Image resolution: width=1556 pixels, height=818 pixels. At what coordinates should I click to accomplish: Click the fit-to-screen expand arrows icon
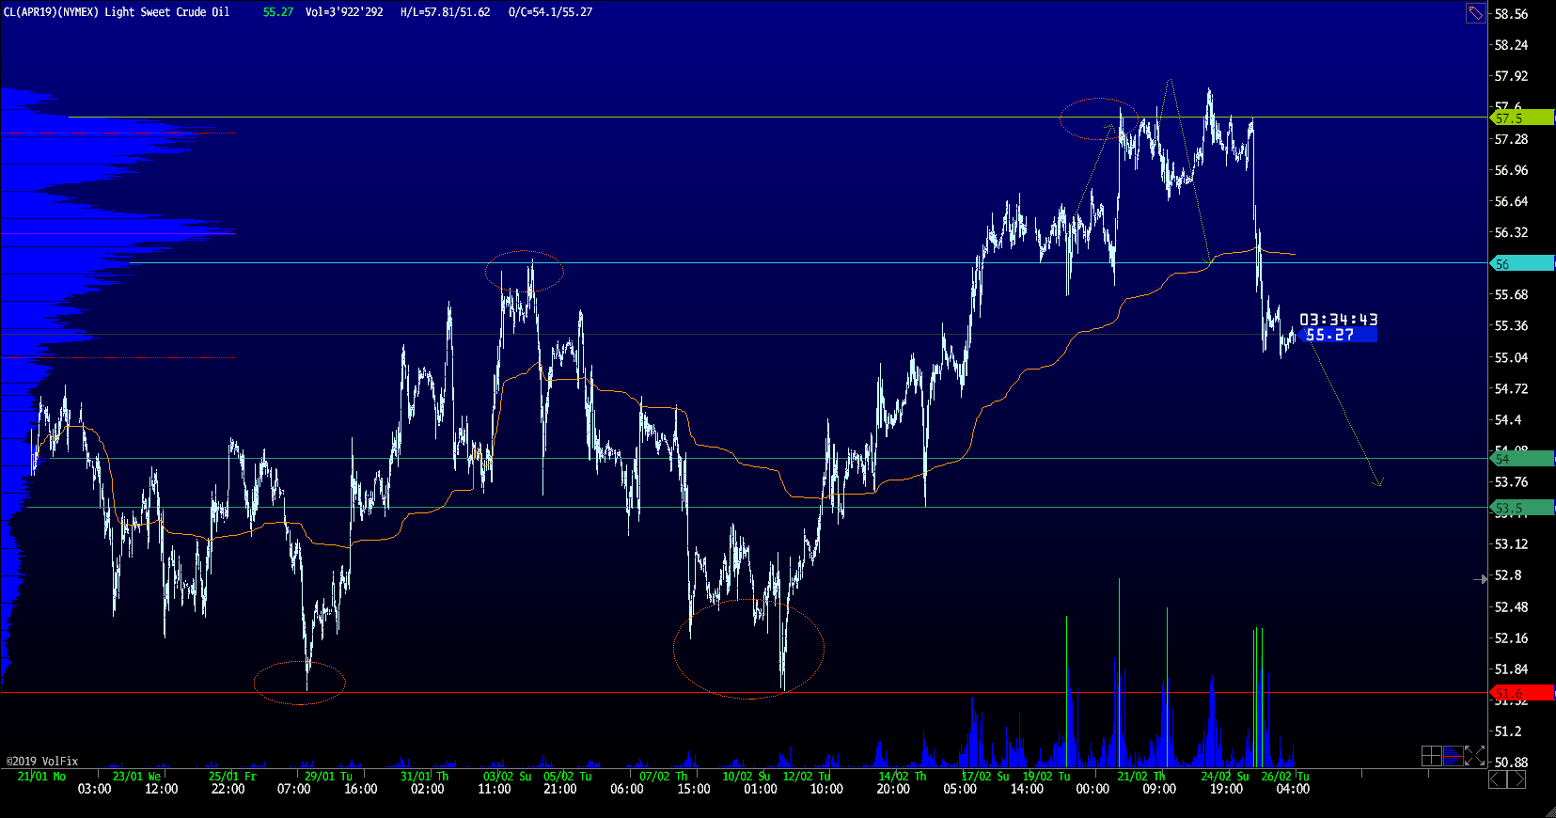1474,756
